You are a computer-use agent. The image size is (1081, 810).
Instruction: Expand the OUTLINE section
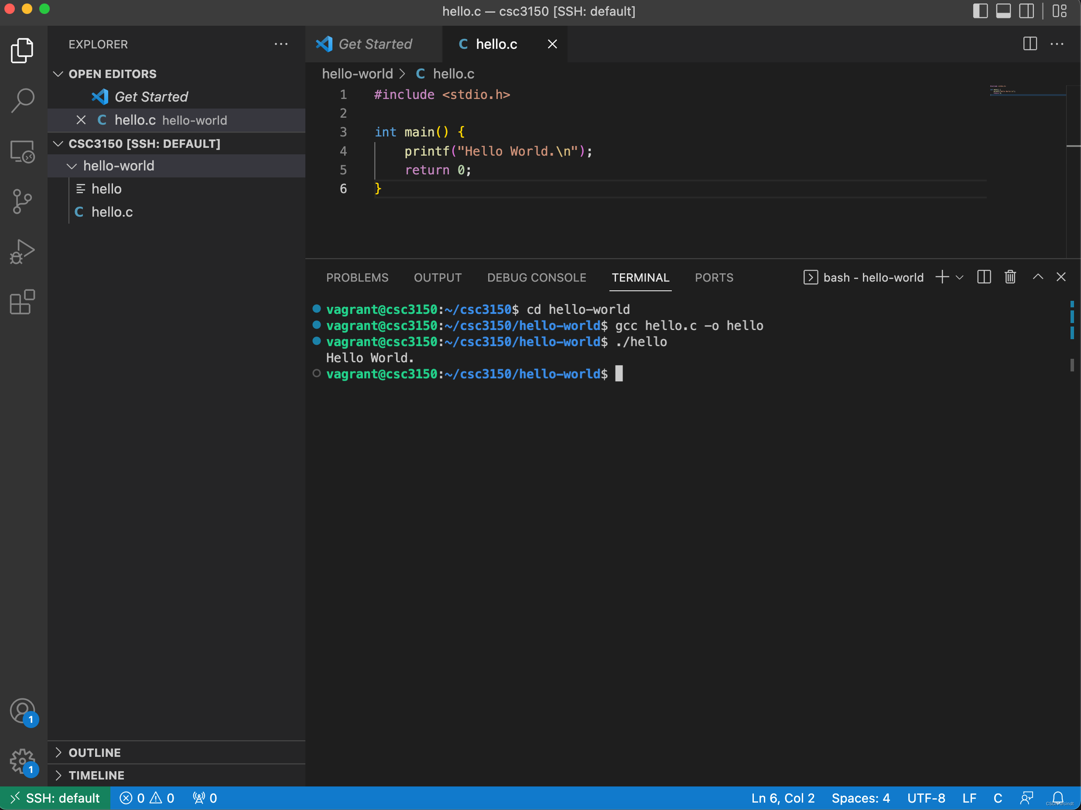(x=94, y=752)
